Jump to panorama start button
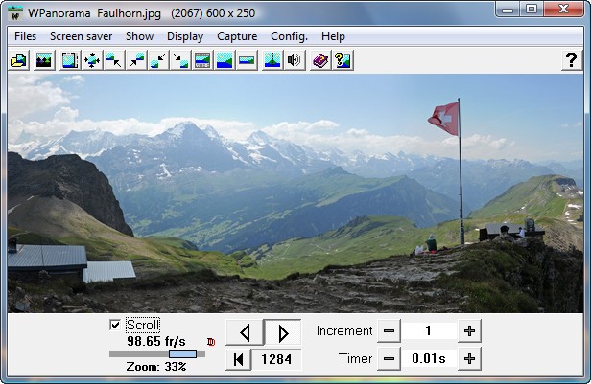 [238, 359]
